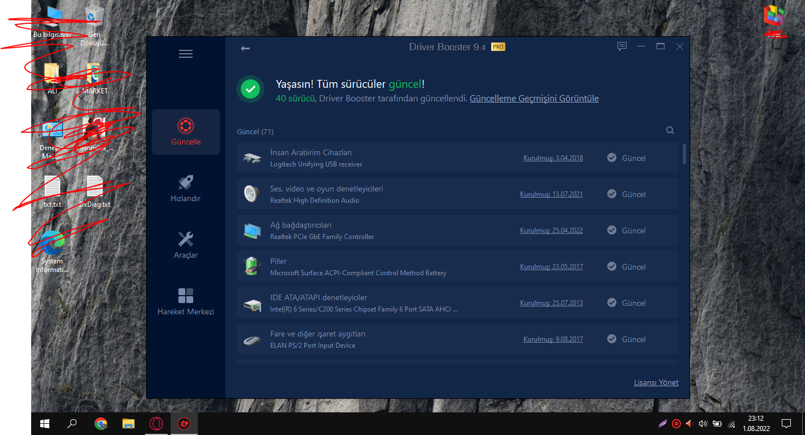805x435 pixels.
Task: Select the Ses, video ve oyun denetleyicileri title
Action: (326, 189)
